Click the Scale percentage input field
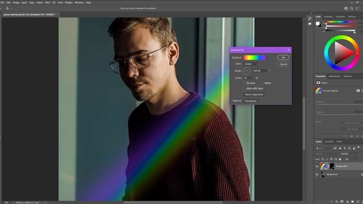Screen dimensions: 363x204 (x=248, y=78)
